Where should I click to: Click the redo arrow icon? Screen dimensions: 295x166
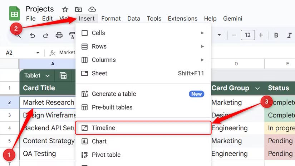(x=45, y=35)
